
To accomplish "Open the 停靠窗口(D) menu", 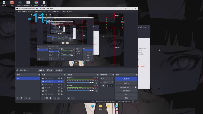I will click(38, 11).
